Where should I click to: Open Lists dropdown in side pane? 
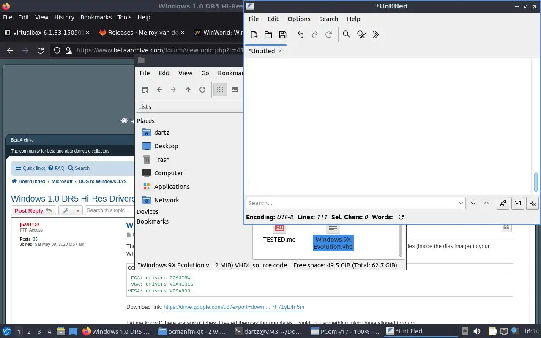coord(190,107)
